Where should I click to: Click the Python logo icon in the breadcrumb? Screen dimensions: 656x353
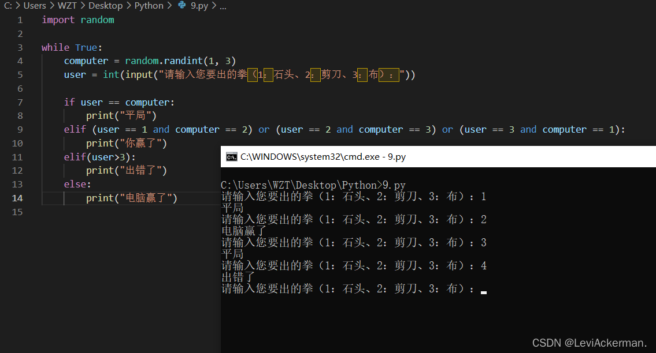[x=181, y=6]
